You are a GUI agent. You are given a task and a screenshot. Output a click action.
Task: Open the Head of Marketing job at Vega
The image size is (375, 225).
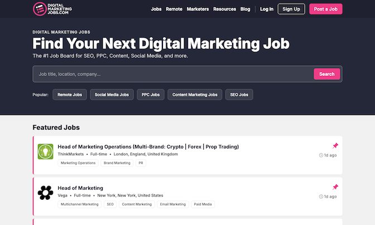[80, 188]
